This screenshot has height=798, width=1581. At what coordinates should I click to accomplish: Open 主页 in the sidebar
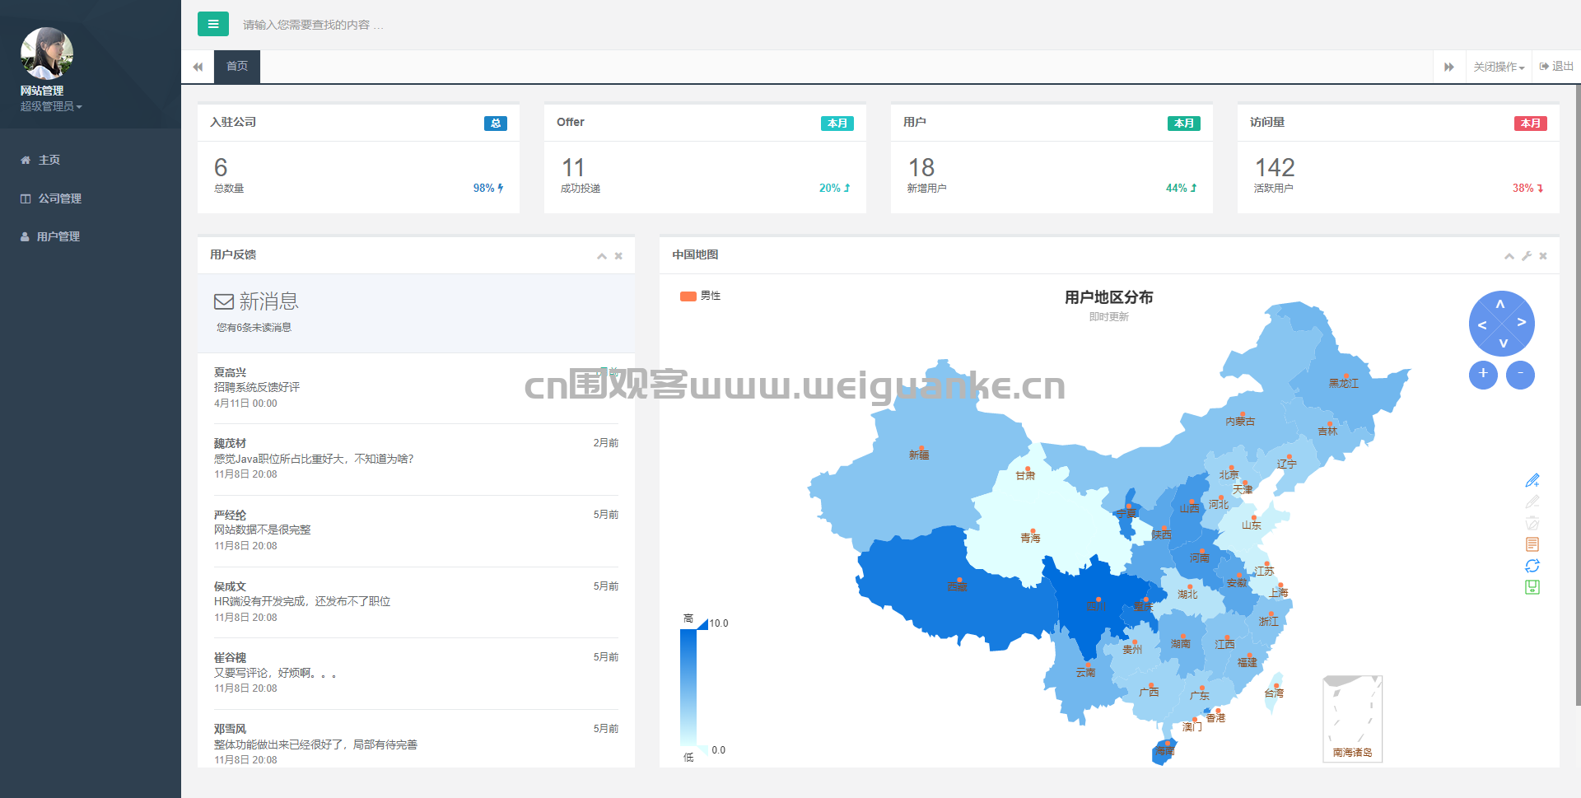pyautogui.click(x=91, y=160)
